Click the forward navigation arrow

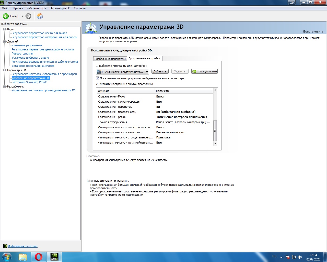point(28,16)
